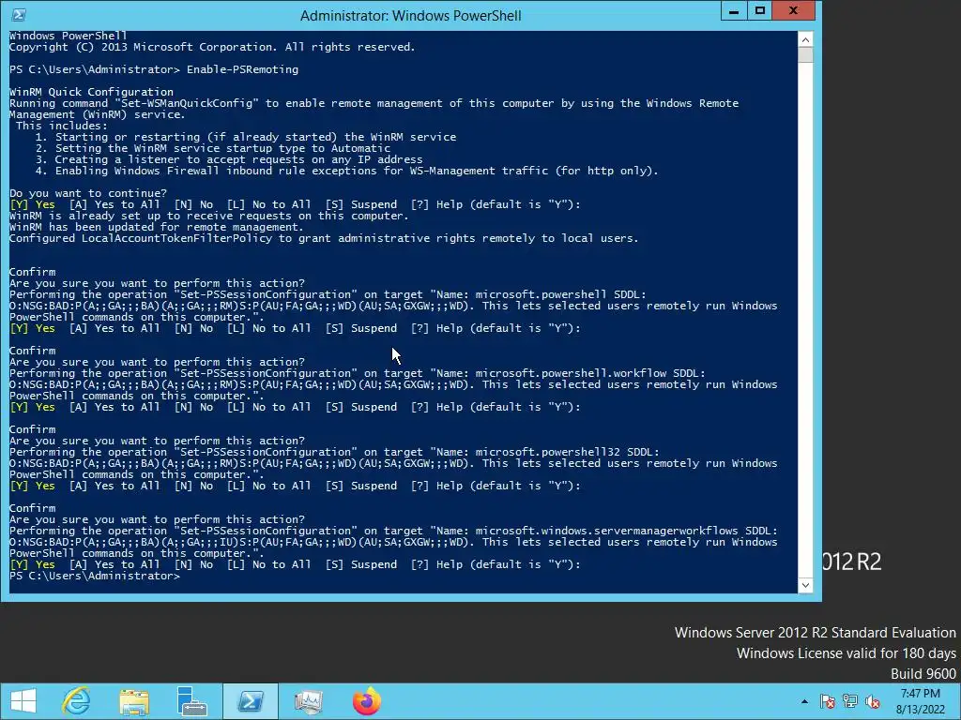The width and height of the screenshot is (961, 720).
Task: Click the scrollbar down arrow in PowerShell
Action: (x=805, y=585)
